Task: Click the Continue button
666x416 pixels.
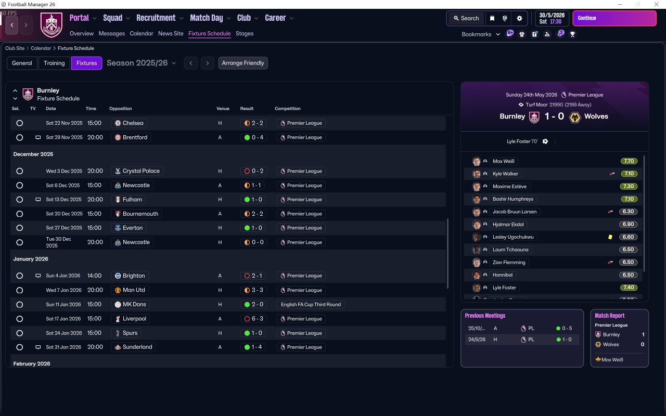Action: (x=614, y=18)
